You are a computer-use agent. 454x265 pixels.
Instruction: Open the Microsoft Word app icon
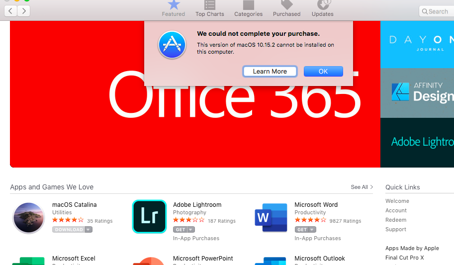tap(271, 217)
